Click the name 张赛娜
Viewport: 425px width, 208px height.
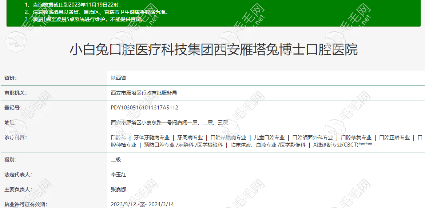click(119, 189)
